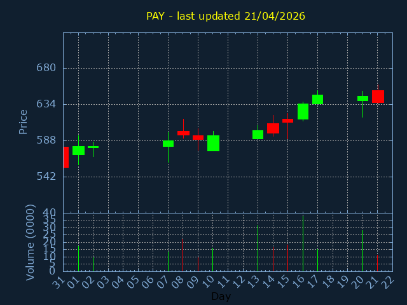
Task: Click the green candlestick on day 07
Action: [168, 144]
